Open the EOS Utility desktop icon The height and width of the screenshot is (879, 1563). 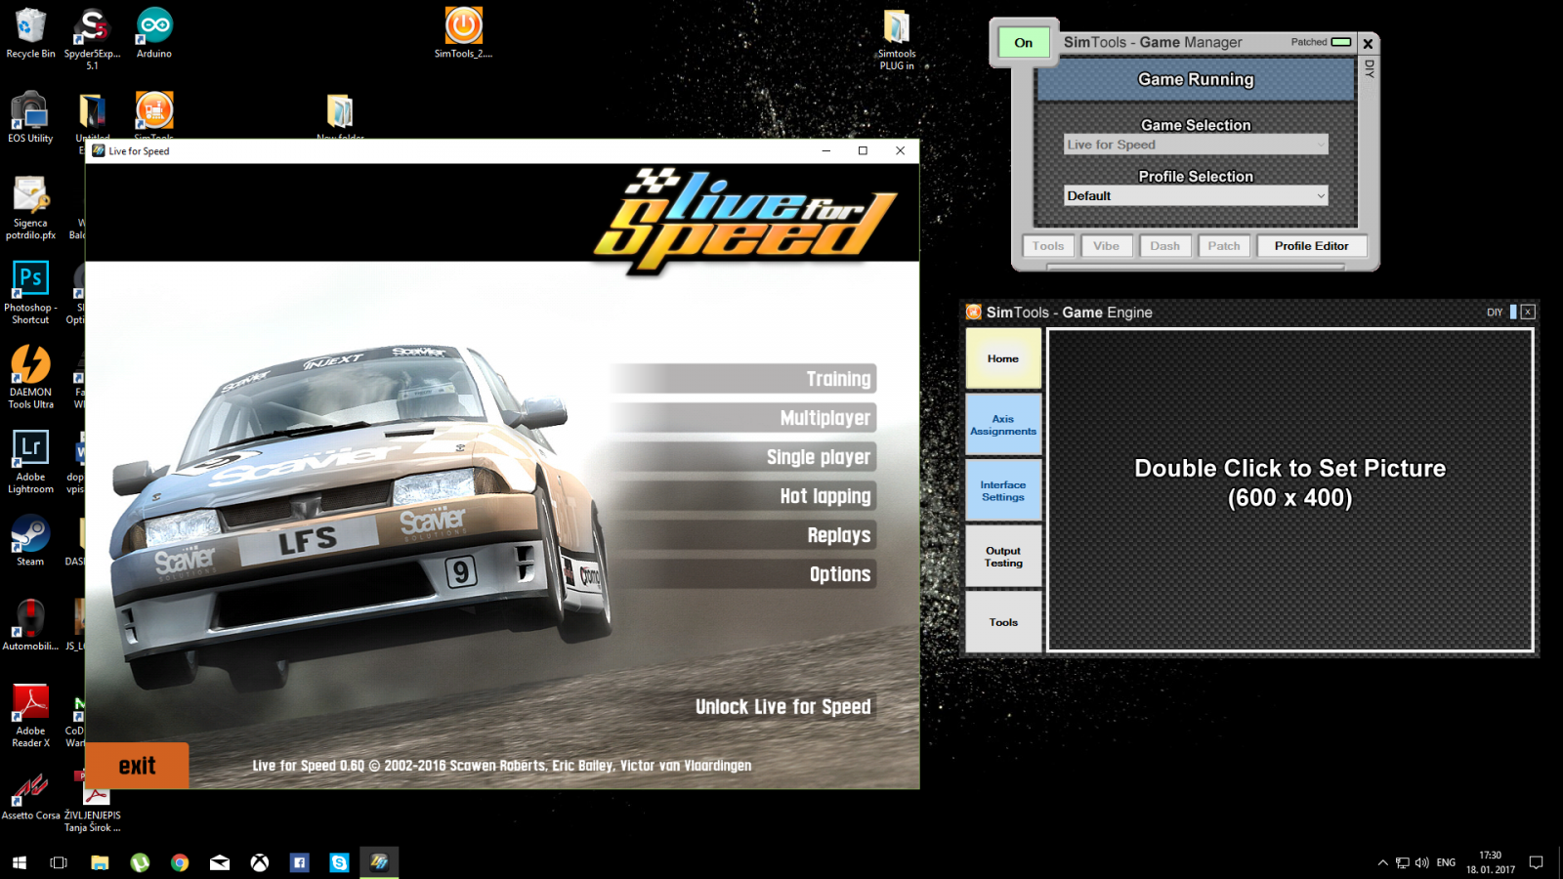(x=30, y=118)
